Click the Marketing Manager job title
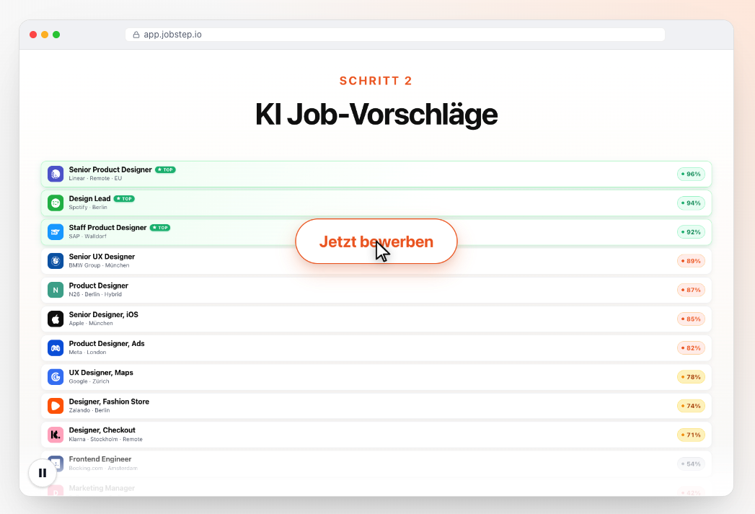 pos(102,488)
